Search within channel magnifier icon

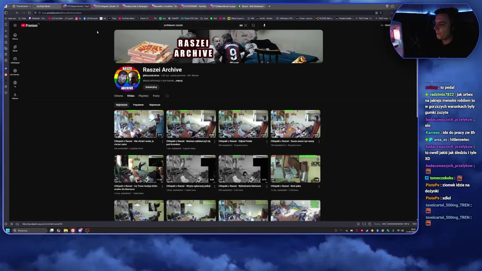(167, 96)
